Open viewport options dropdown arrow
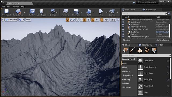Viewport: 172px width, 97px height. coord(3,20)
